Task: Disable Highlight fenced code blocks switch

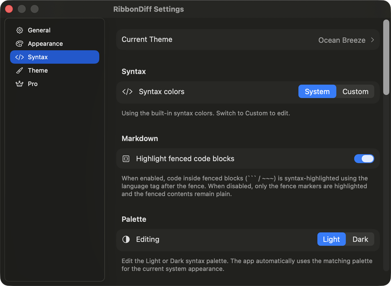Action: click(x=364, y=159)
